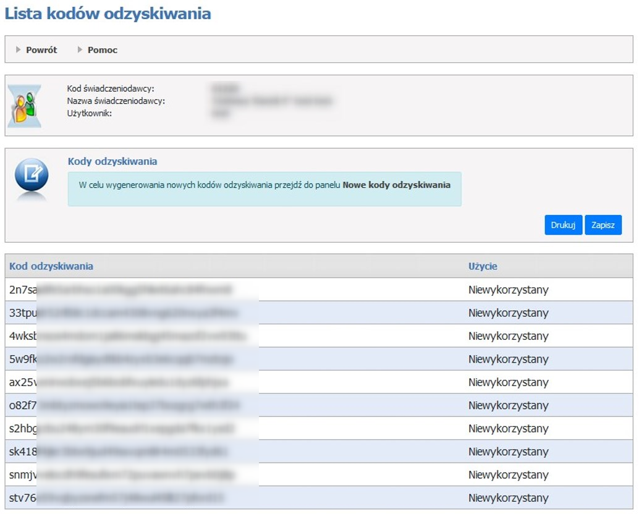639x514 pixels.
Task: Click Niewykorzystany status in the o82f7 row
Action: click(x=508, y=405)
